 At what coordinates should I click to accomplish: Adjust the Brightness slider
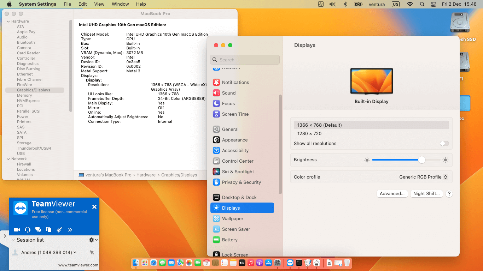pos(421,160)
